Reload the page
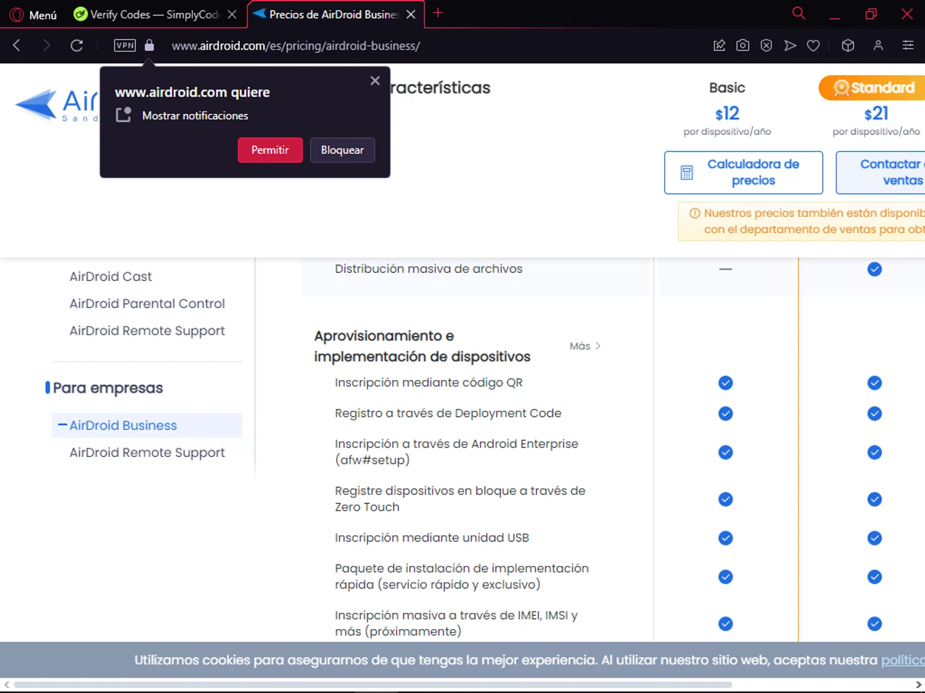Image resolution: width=925 pixels, height=693 pixels. tap(76, 46)
